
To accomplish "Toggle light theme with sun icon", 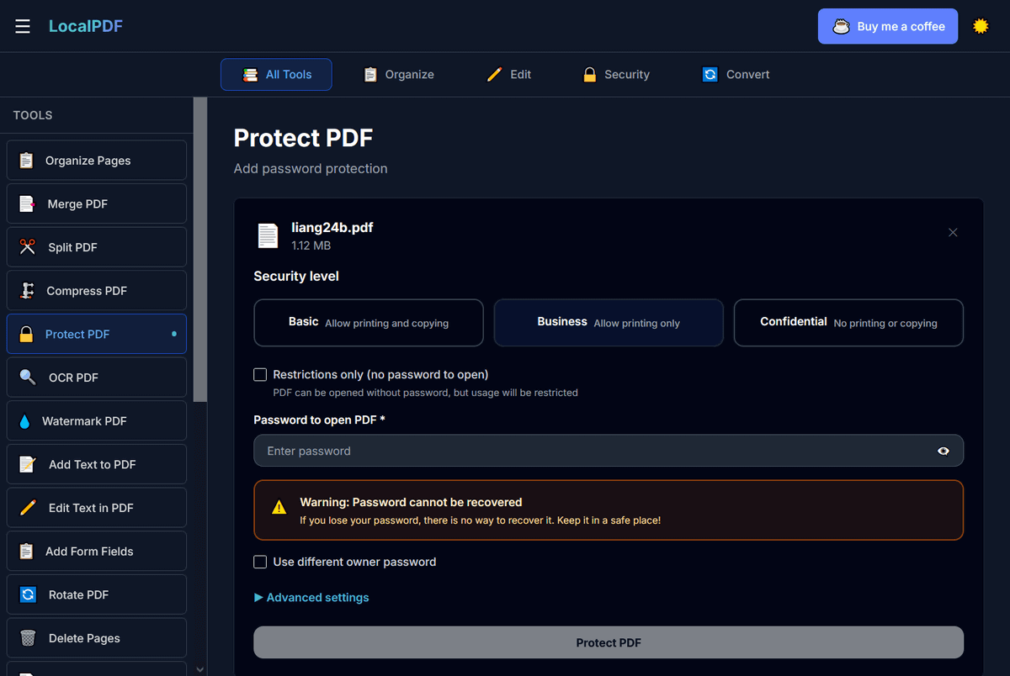I will pos(981,26).
